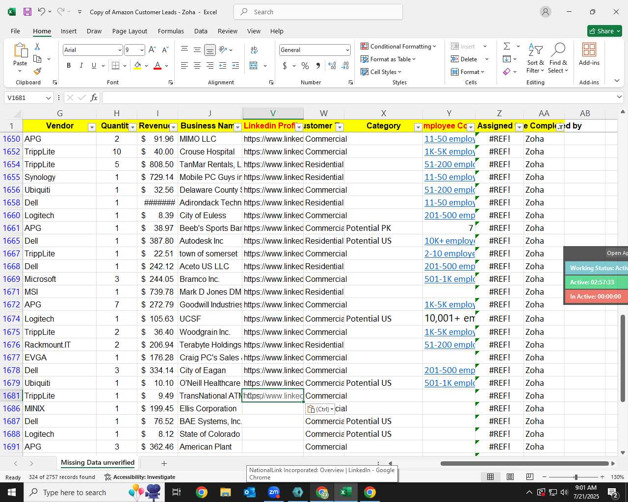Toggle Align Left horizontal alignment
The image size is (628, 502).
tap(184, 66)
